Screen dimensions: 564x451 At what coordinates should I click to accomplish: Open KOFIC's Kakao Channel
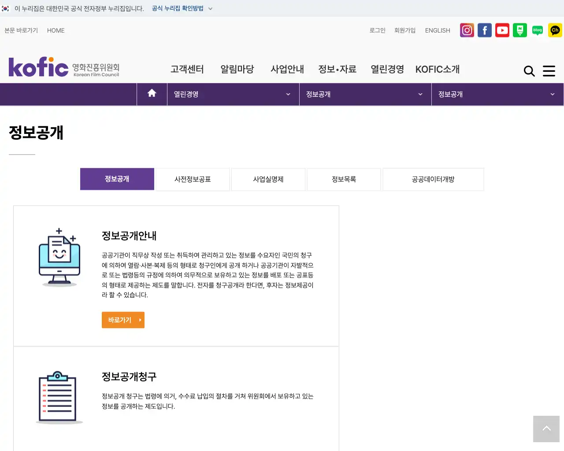click(555, 30)
